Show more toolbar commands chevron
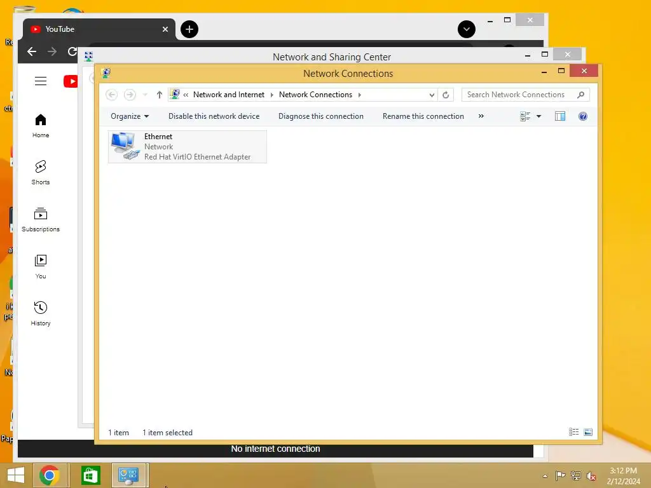 click(481, 116)
